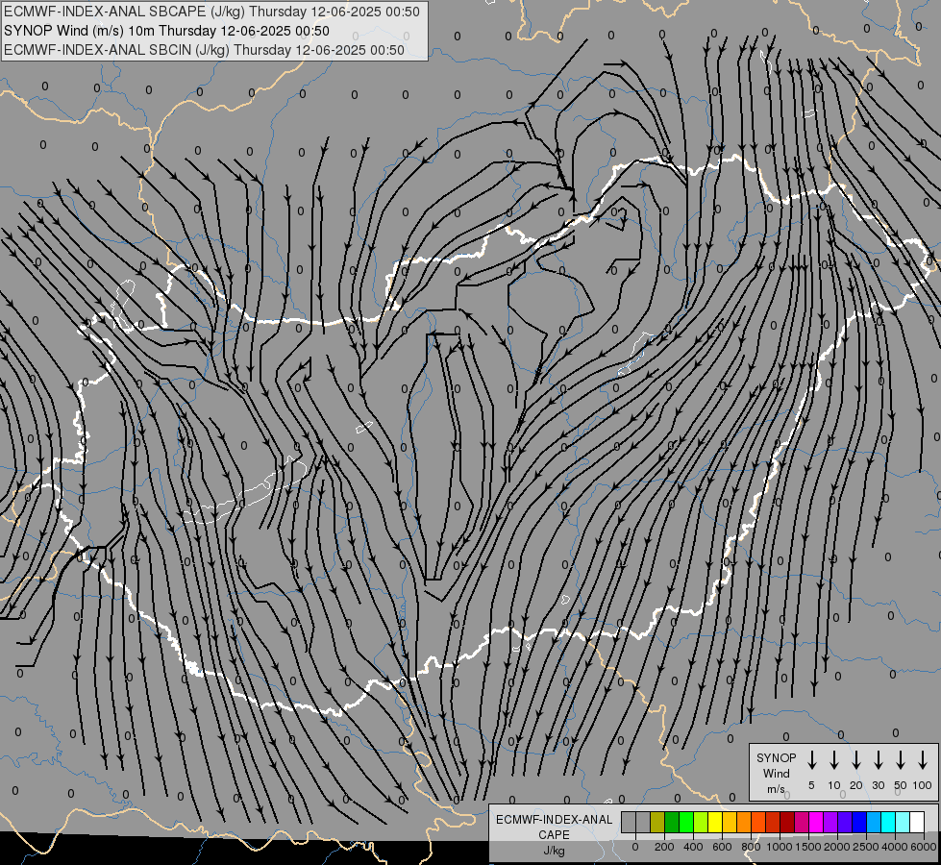Select the bright magenta CAPE swatch
941x865 pixels.
pyautogui.click(x=817, y=822)
